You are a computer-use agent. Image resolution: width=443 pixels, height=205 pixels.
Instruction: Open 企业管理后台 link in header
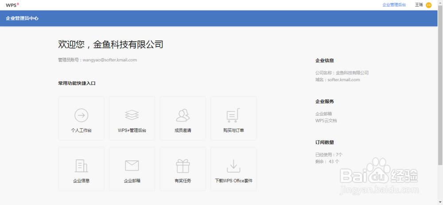click(x=394, y=5)
